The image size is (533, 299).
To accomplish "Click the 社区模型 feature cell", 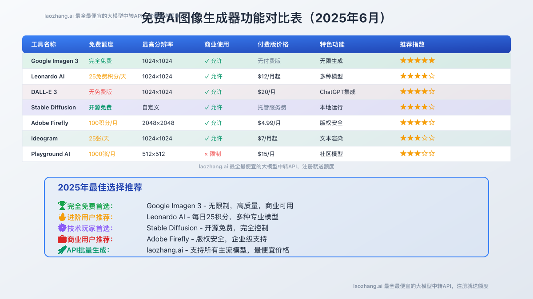I will (331, 154).
